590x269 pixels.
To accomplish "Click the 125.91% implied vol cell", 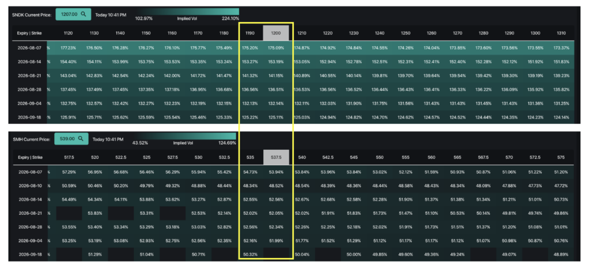I will (x=68, y=118).
